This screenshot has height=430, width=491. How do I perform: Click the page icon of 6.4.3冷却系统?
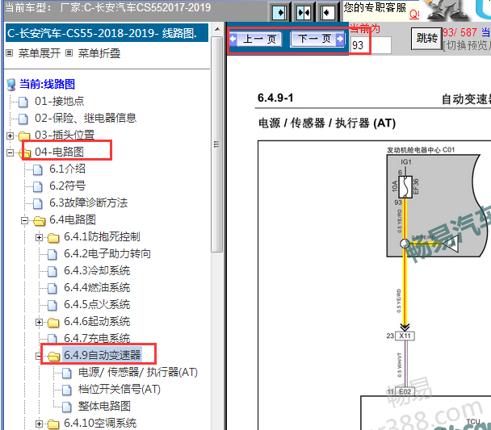coord(52,272)
